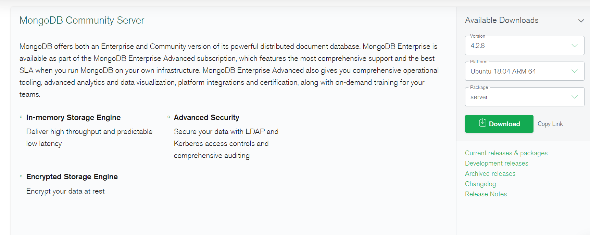Click the bullet beside Advanced Security
This screenshot has width=590, height=235.
169,117
